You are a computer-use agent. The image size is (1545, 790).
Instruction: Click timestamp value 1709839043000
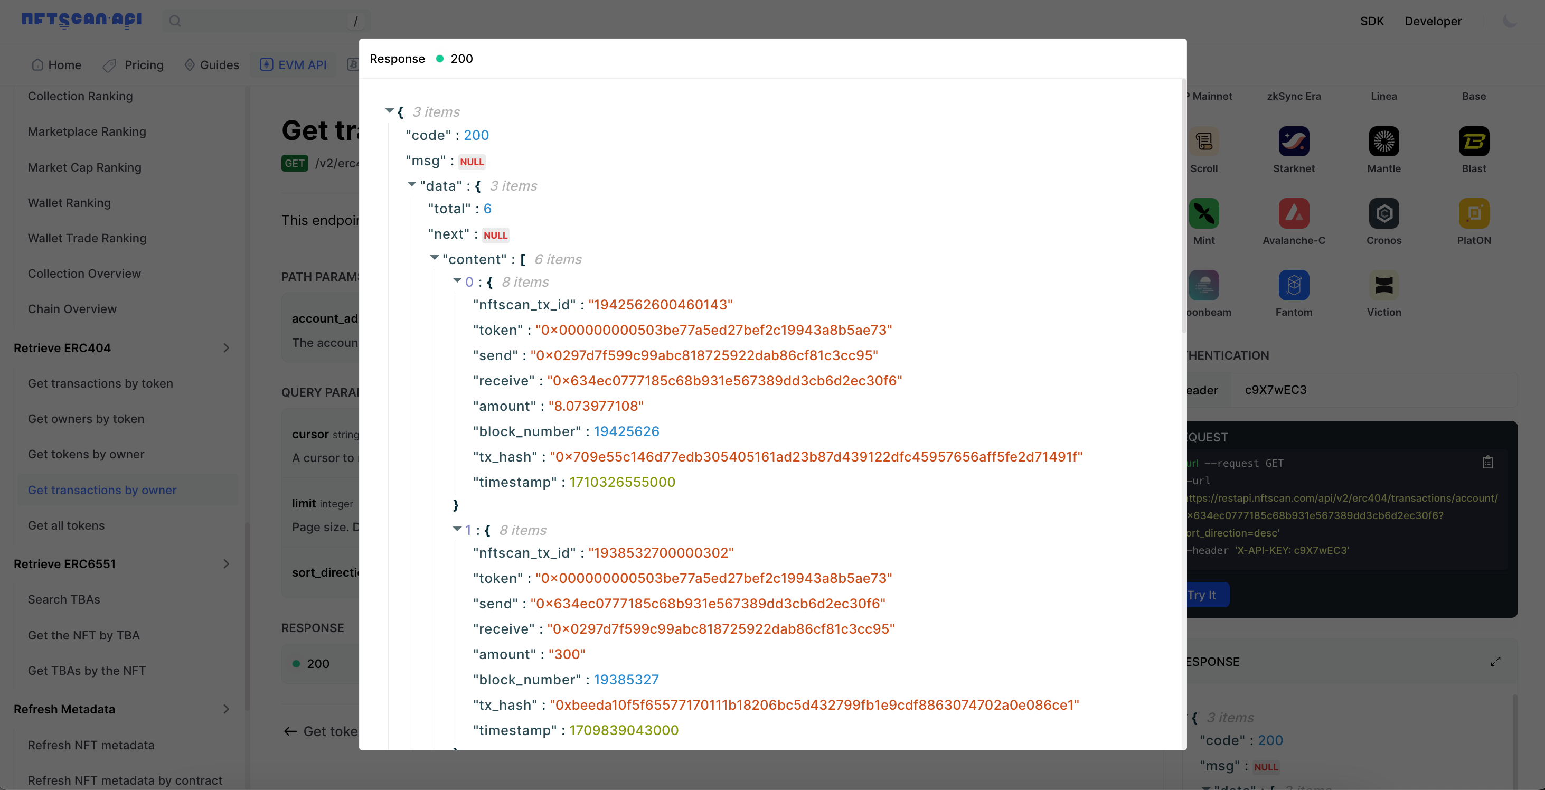click(624, 730)
